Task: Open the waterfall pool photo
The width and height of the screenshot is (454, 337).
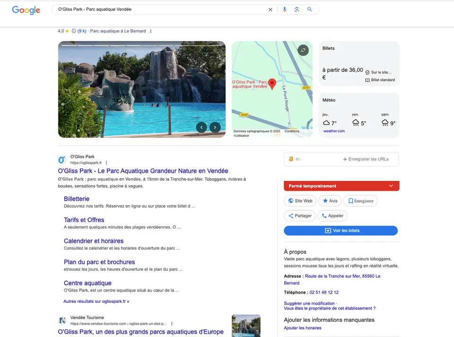Action: (141, 89)
